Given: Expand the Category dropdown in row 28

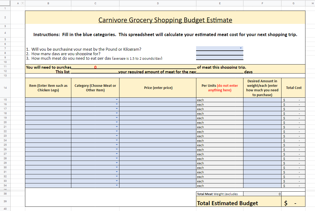Looking at the screenshot, I should 117,158.
